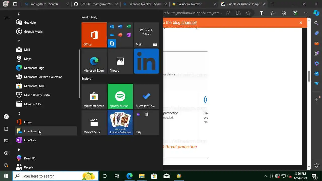Open People from the app list

46,167
